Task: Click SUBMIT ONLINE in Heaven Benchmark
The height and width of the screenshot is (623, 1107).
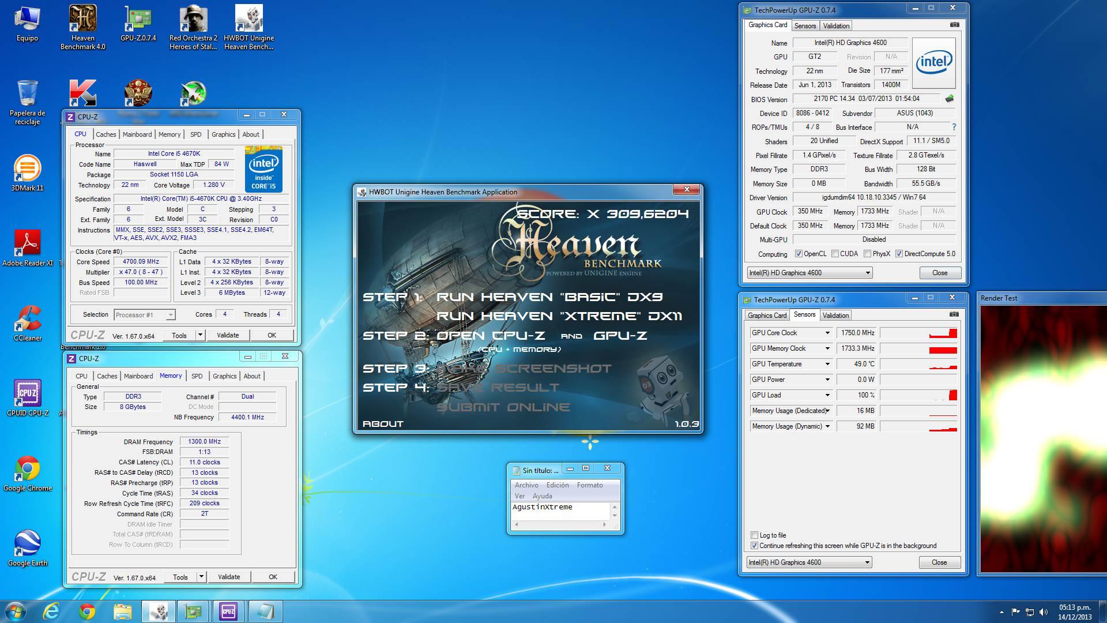Action: [503, 407]
